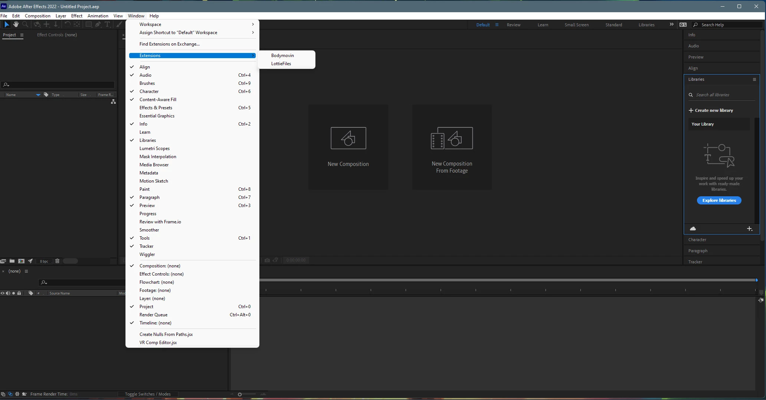Click the cloud sync icon in Libraries panel
This screenshot has height=400, width=766.
(693, 229)
